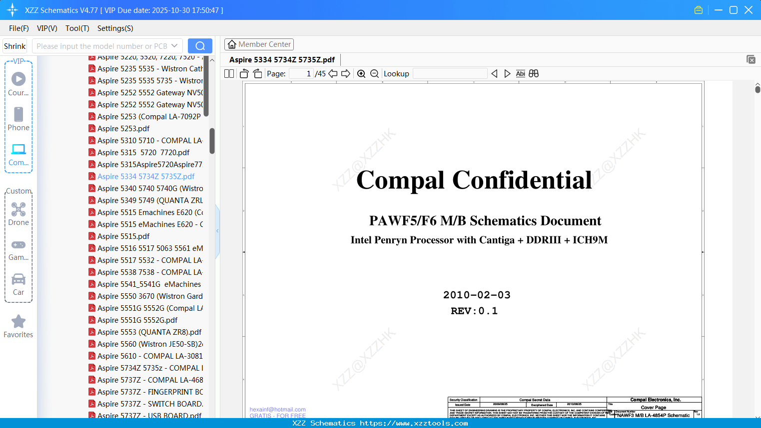The height and width of the screenshot is (428, 761).
Task: Open Aspire 5550 3670 (Wistron Gard file
Action: pyautogui.click(x=146, y=296)
